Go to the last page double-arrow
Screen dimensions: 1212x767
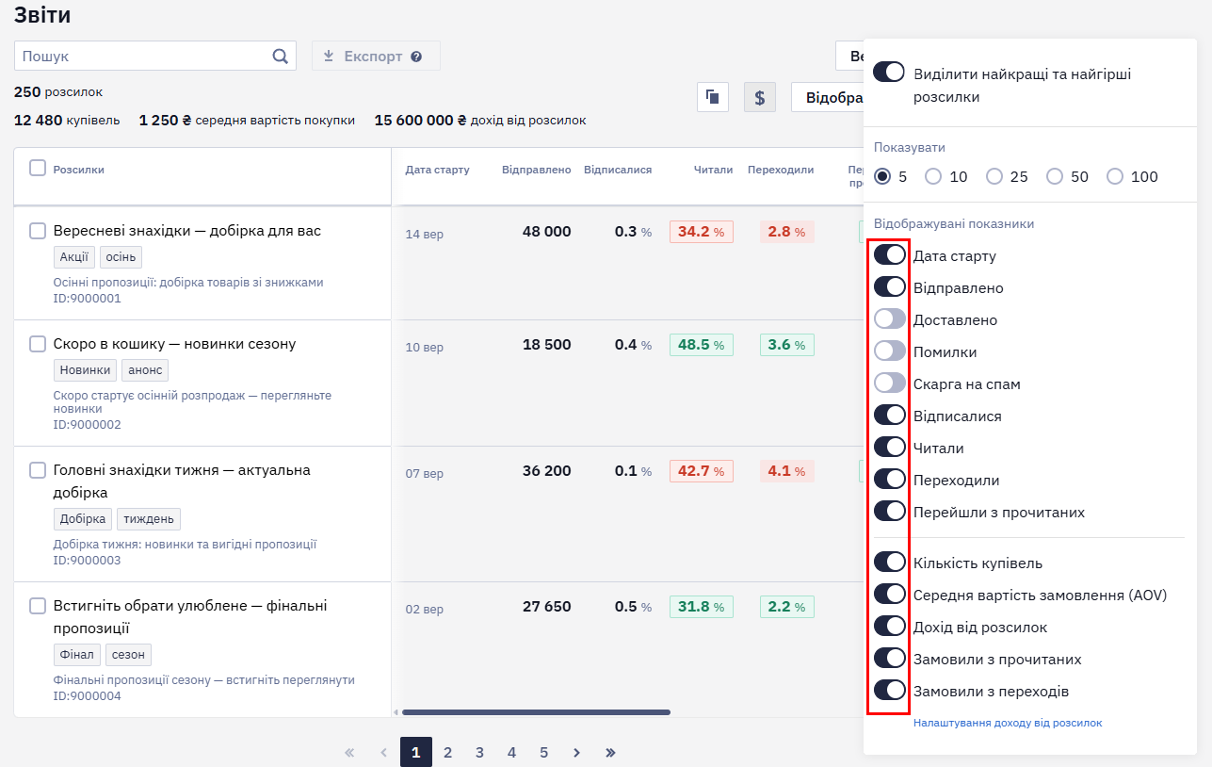coord(610,752)
